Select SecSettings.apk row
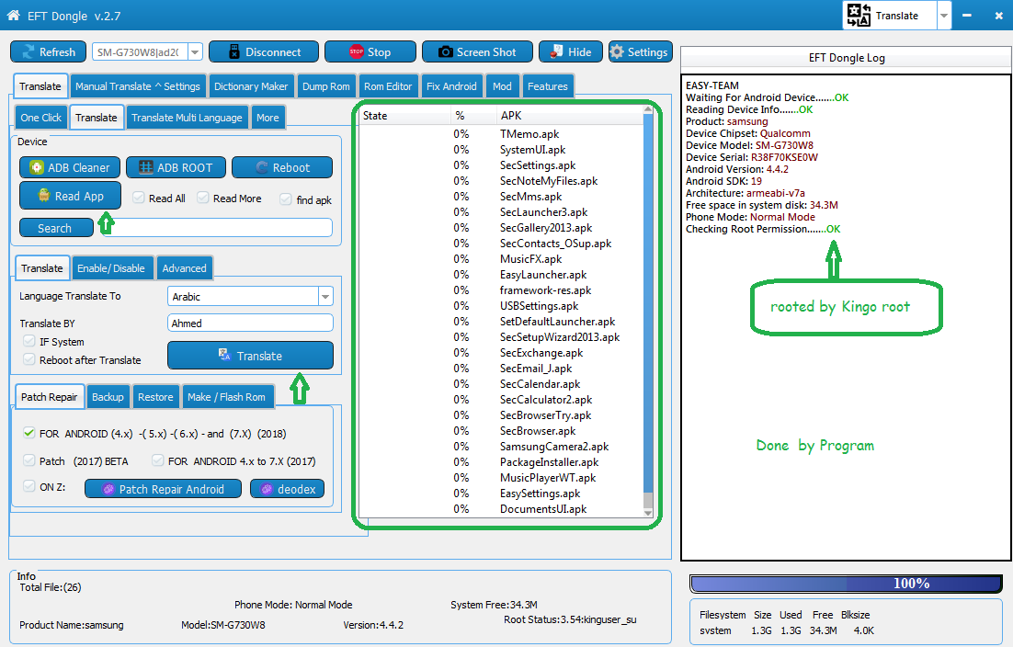This screenshot has width=1013, height=647. coord(501,165)
